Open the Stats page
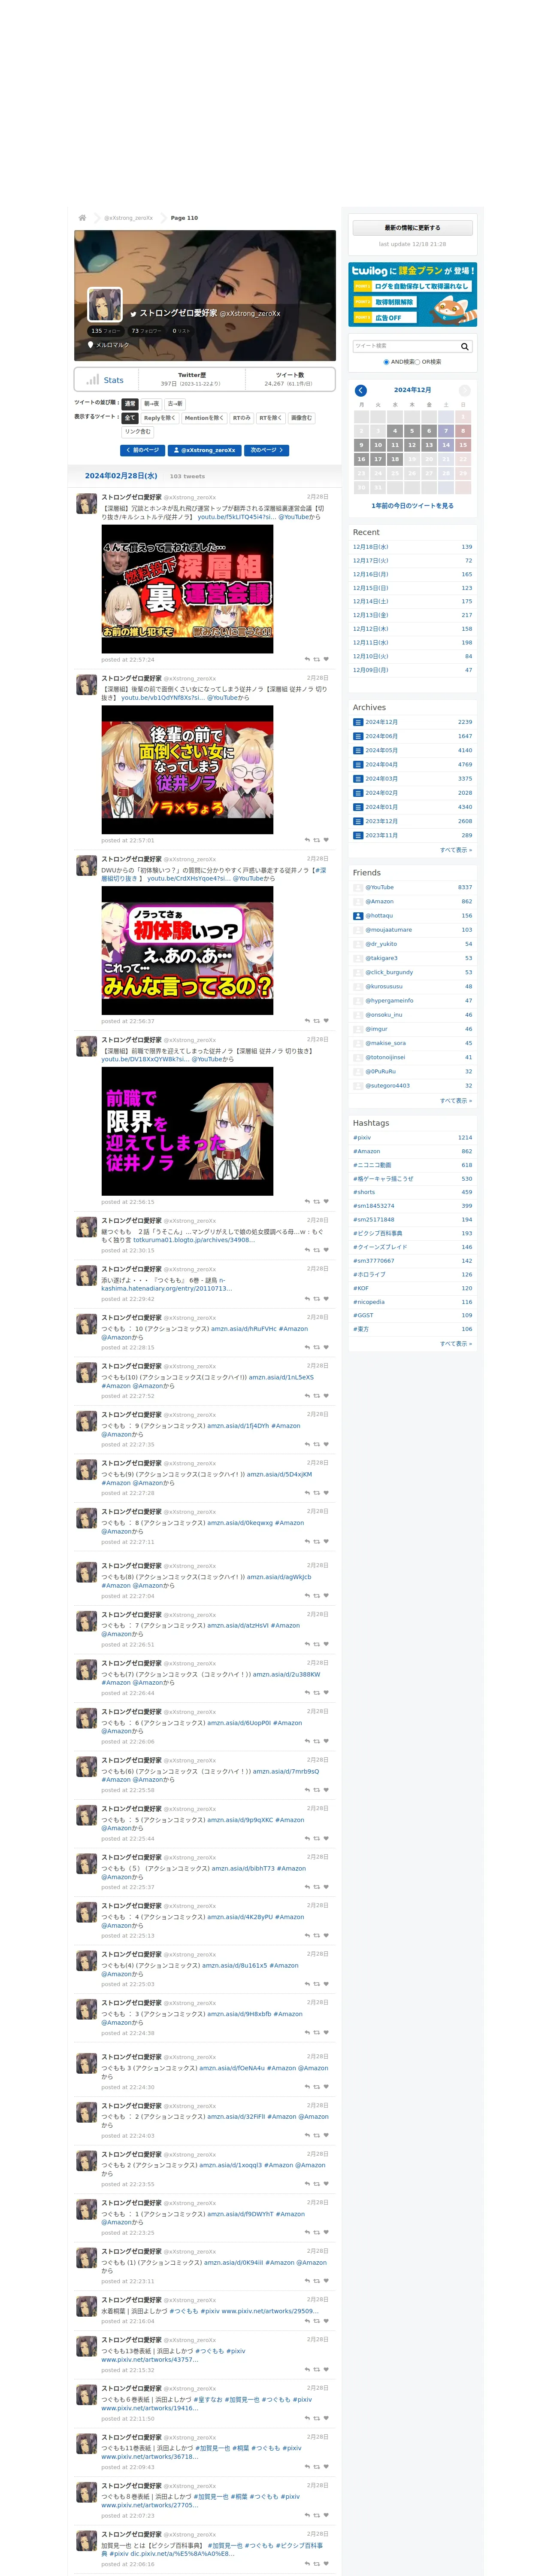Image resolution: width=551 pixels, height=2576 pixels. click(107, 380)
